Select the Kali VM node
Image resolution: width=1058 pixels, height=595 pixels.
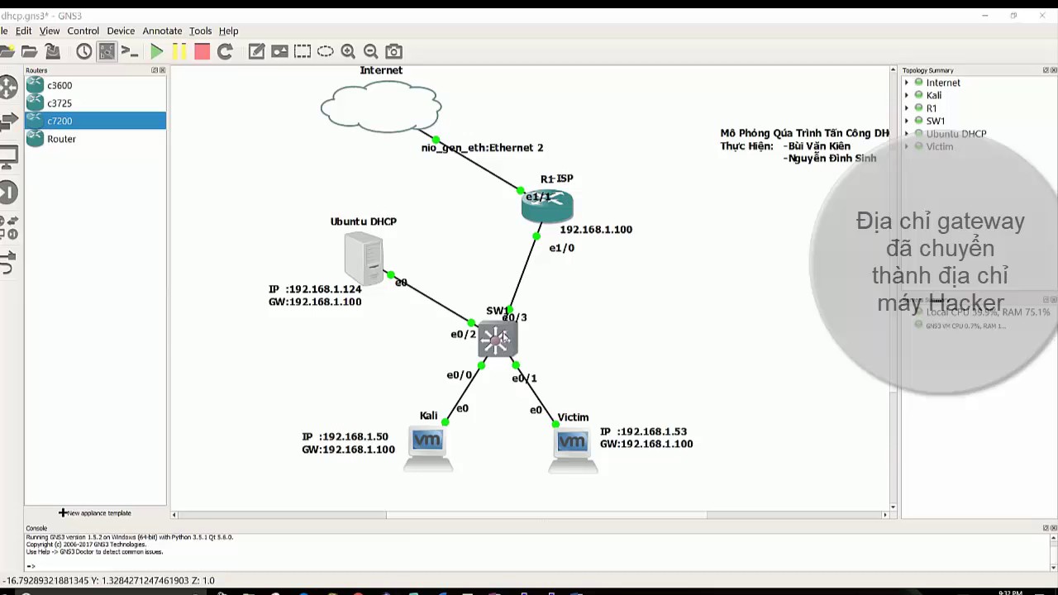(428, 449)
